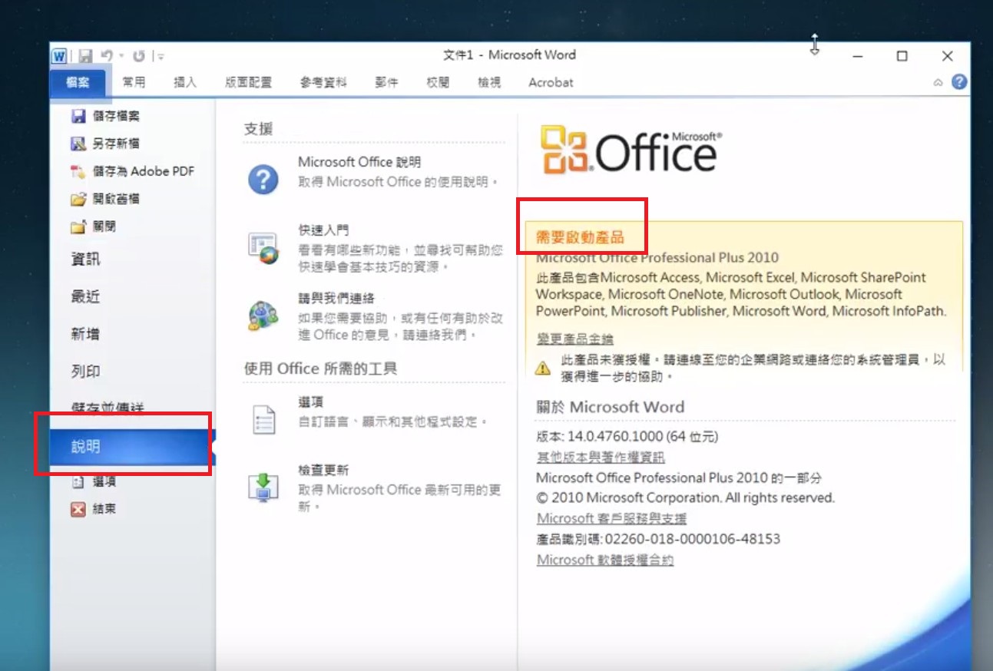Switch to the 插入 (Insert) ribbon tab
993x671 pixels.
[185, 83]
